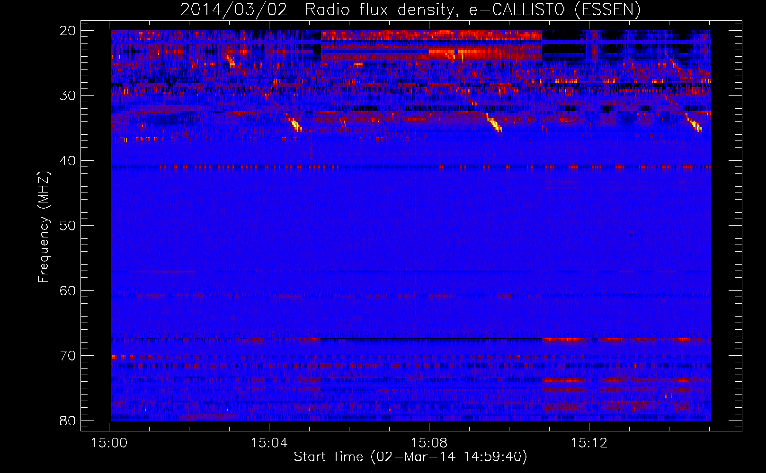Click the 'Start Time (02-Mar-14 14:59:40)' x-axis label

(410, 457)
